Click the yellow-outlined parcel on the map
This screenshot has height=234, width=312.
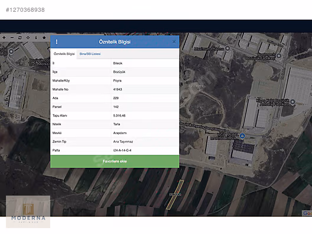[x=175, y=194]
